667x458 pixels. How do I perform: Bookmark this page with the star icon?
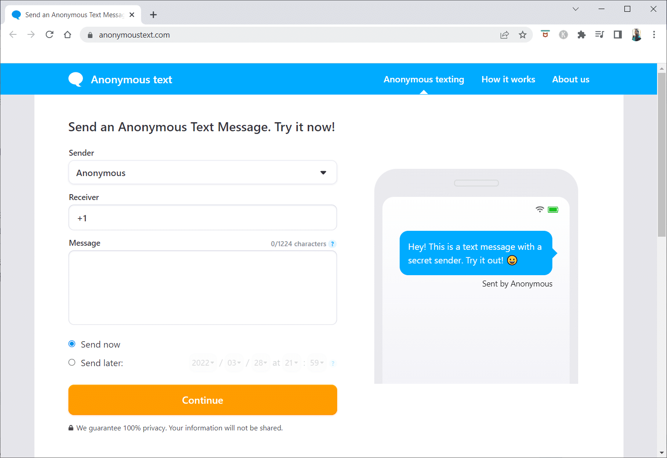[x=522, y=35]
